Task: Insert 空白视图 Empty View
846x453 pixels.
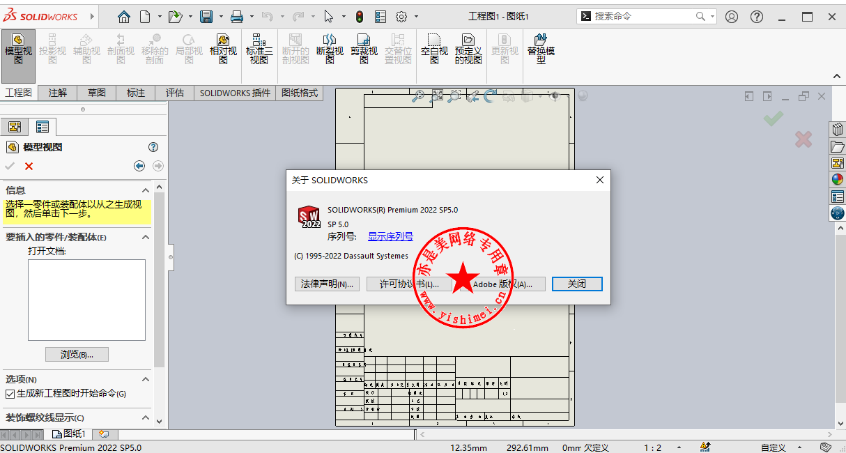Action: [x=434, y=49]
